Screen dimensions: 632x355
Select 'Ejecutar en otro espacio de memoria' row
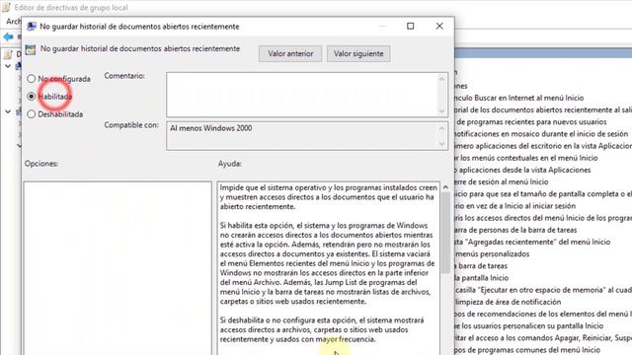(543, 290)
